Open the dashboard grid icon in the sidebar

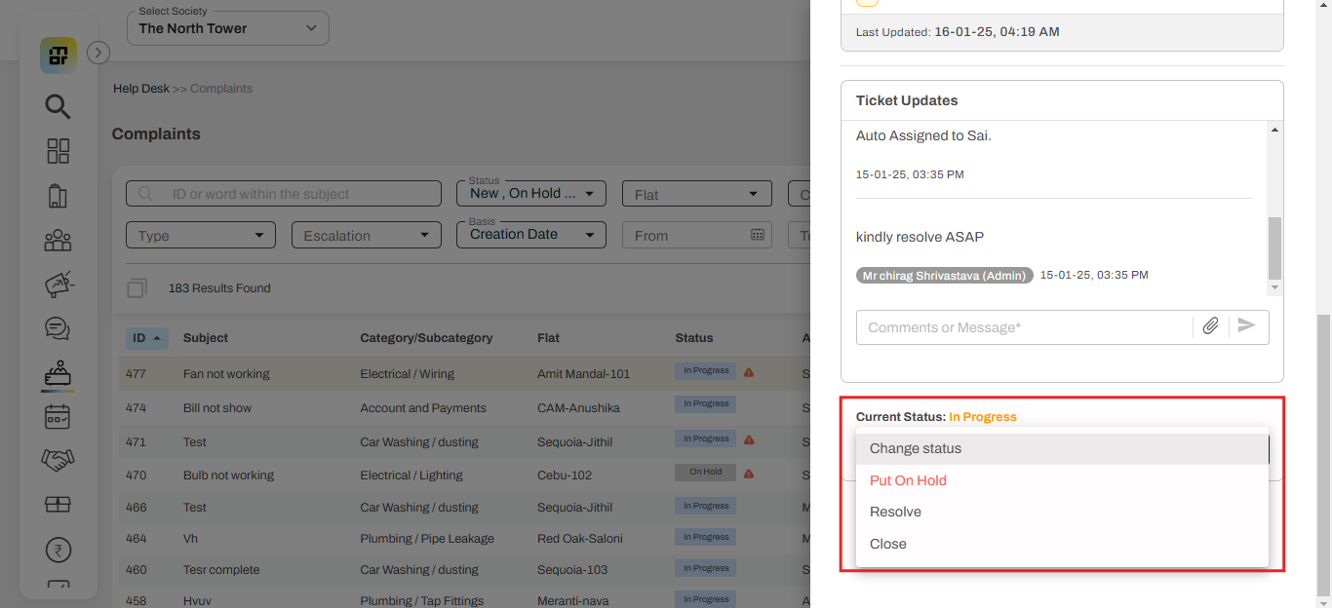tap(58, 151)
